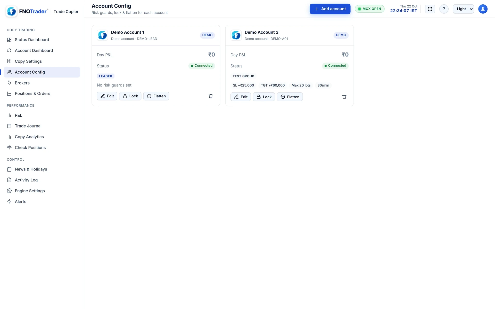Click the Add account button
495x309 pixels.
click(x=330, y=9)
